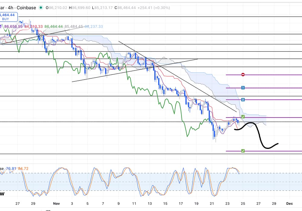The width and height of the screenshot is (302, 211).
Task: Click the upper green checkmark marker
Action: click(x=243, y=116)
